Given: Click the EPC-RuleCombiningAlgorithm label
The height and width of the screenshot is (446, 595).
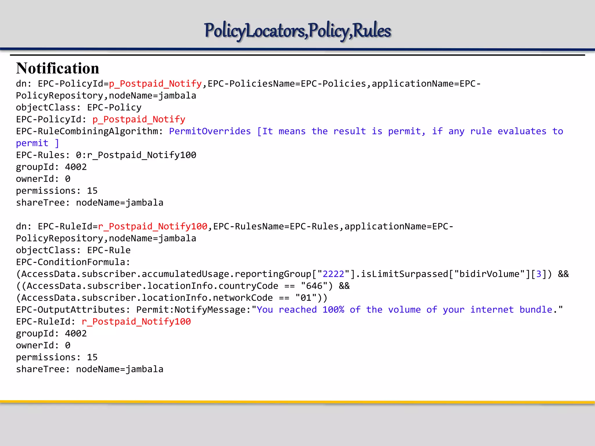Looking at the screenshot, I should (x=89, y=131).
